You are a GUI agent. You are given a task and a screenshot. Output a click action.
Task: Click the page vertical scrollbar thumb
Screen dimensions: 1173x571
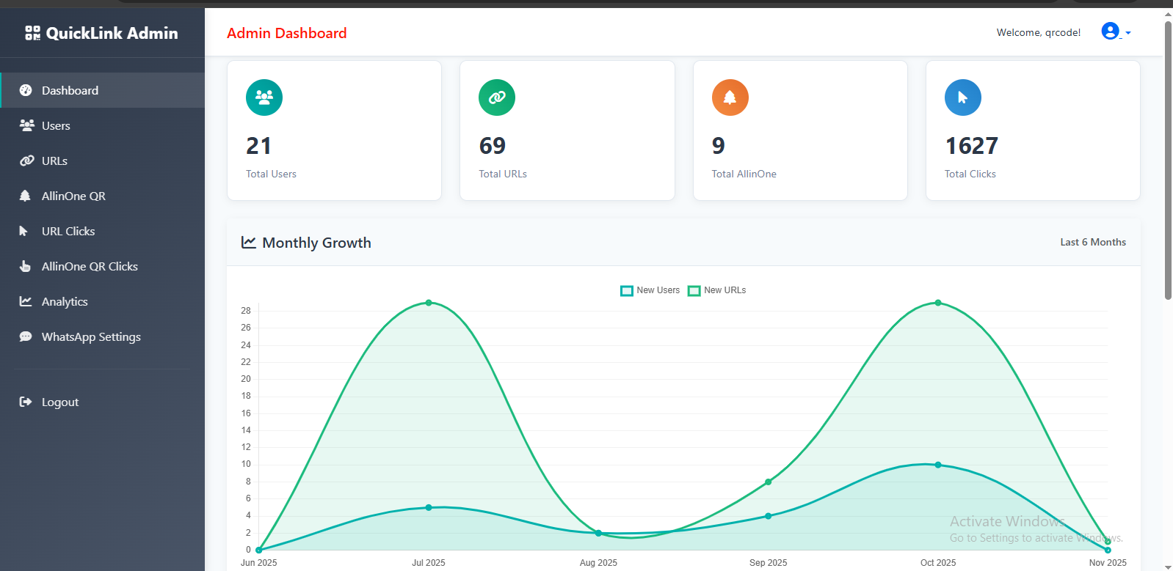coord(1167,161)
